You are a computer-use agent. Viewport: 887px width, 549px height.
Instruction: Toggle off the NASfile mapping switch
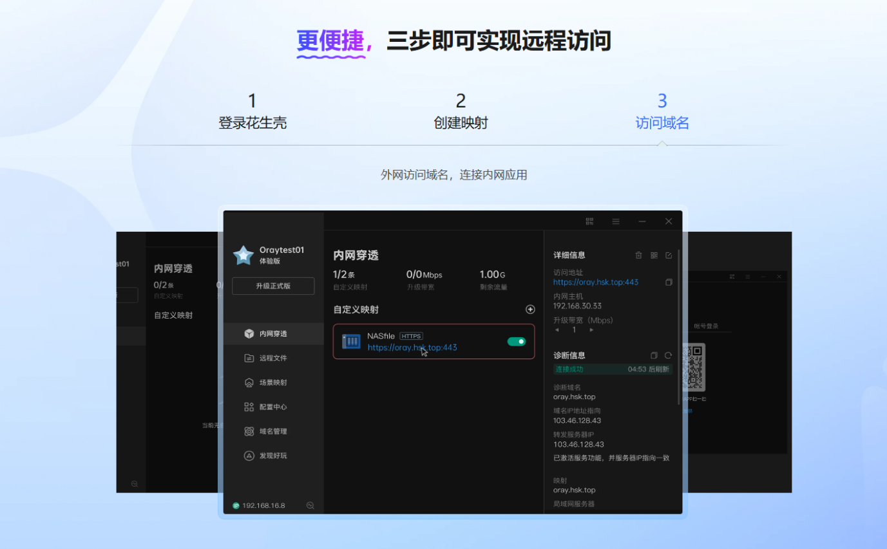[517, 342]
